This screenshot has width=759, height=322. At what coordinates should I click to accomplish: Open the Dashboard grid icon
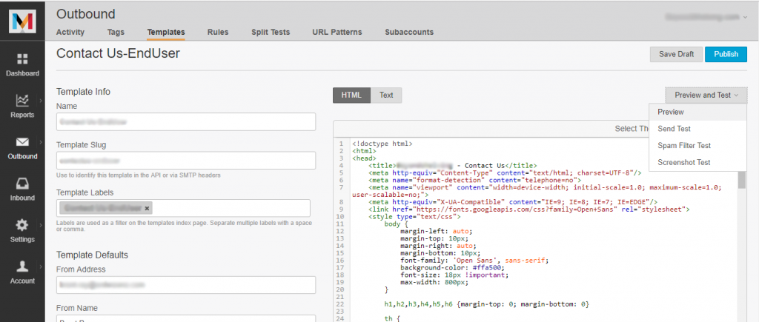22,59
